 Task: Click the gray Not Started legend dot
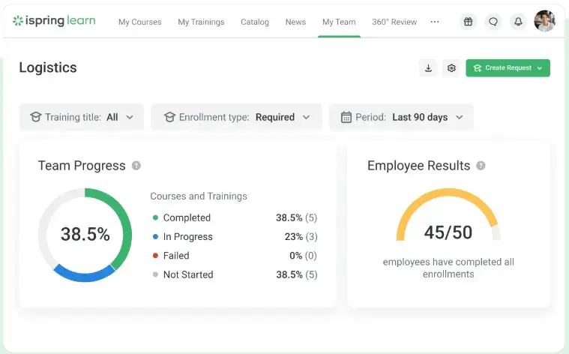(155, 274)
